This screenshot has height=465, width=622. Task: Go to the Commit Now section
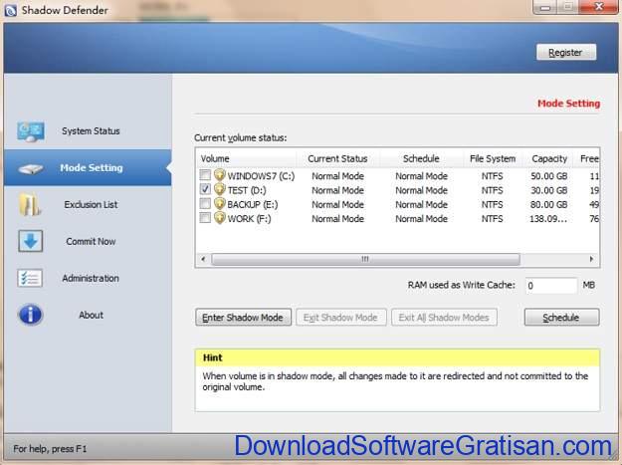coord(88,241)
